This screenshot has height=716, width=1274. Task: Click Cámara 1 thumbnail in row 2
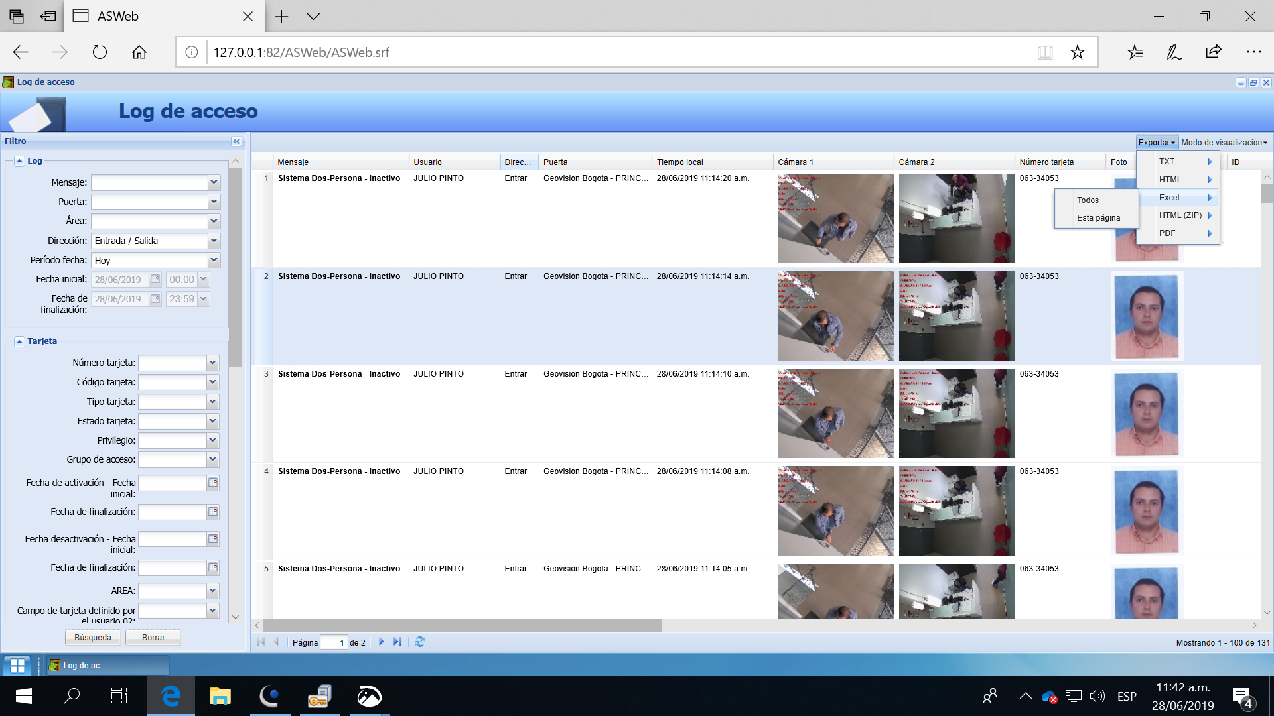835,316
